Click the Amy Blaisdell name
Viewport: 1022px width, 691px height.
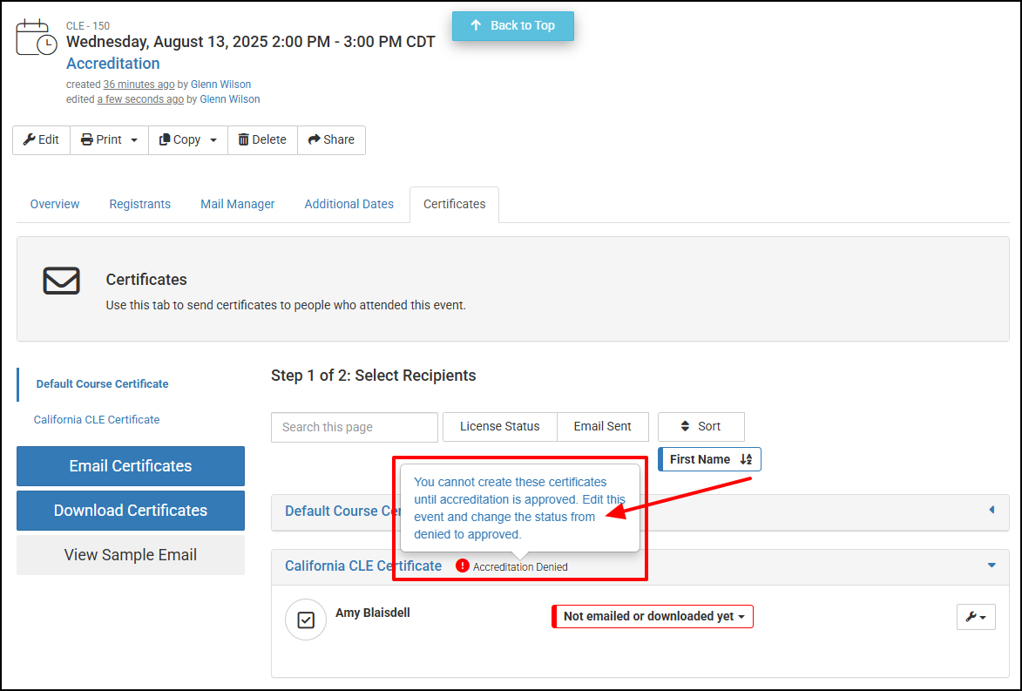click(372, 613)
